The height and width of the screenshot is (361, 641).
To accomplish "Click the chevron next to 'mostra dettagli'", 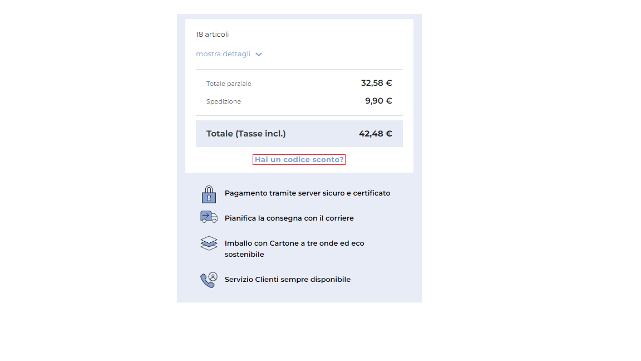I will pyautogui.click(x=259, y=54).
